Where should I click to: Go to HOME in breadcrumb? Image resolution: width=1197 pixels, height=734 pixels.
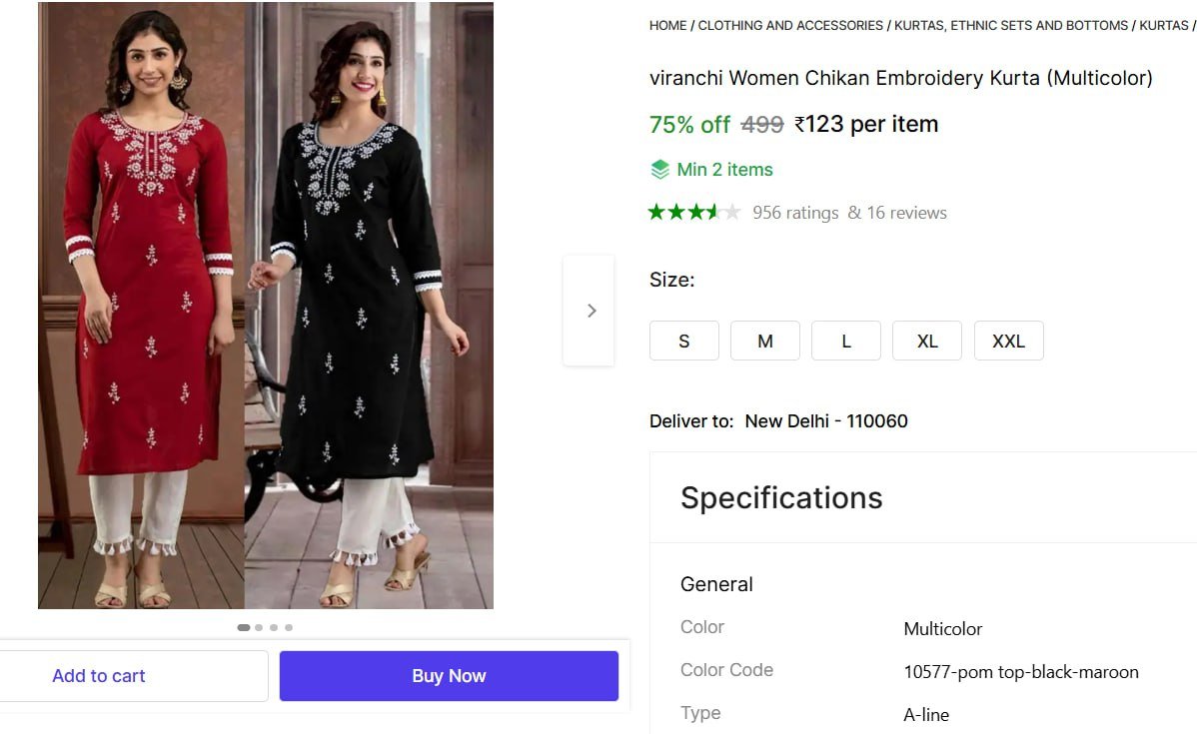[x=667, y=25]
